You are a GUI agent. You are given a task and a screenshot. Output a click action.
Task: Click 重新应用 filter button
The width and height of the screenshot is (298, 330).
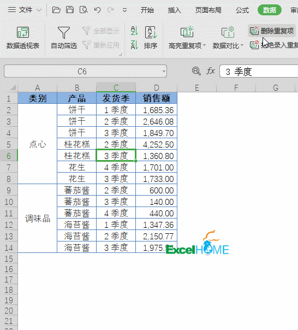pyautogui.click(x=101, y=45)
